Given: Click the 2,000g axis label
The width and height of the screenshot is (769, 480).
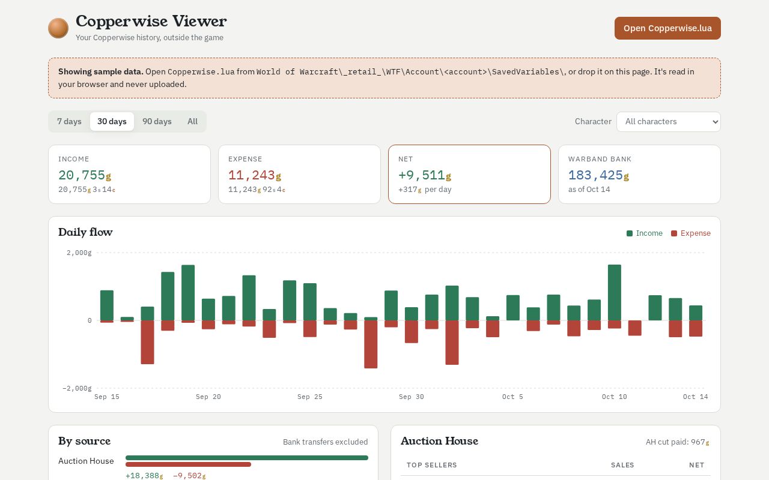Looking at the screenshot, I should pos(79,253).
